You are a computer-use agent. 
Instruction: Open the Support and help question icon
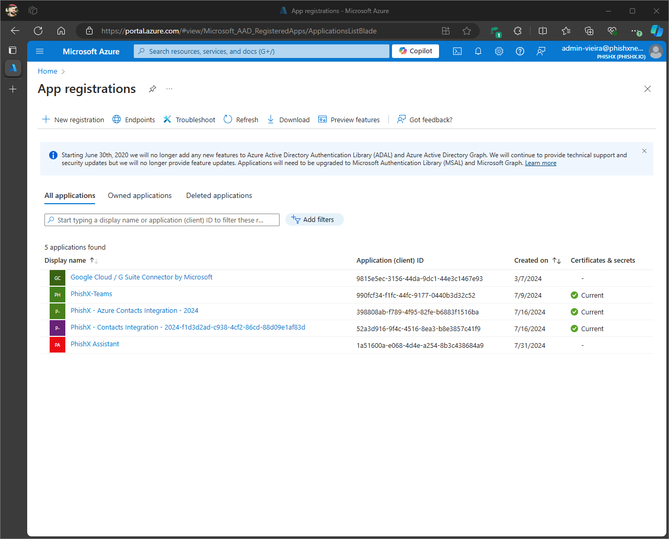[520, 51]
